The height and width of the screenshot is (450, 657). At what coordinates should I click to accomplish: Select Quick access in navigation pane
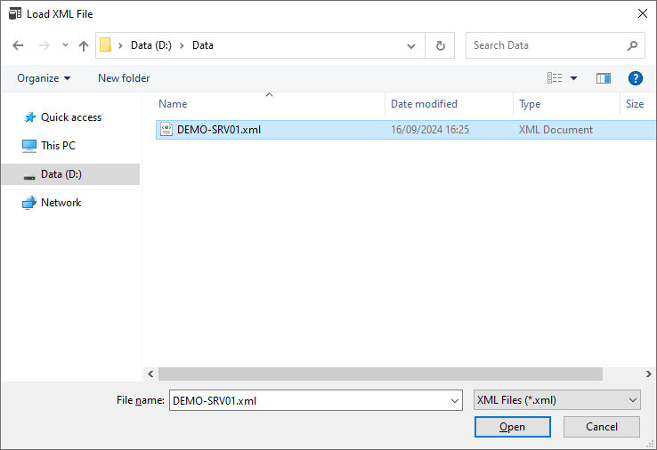point(70,117)
